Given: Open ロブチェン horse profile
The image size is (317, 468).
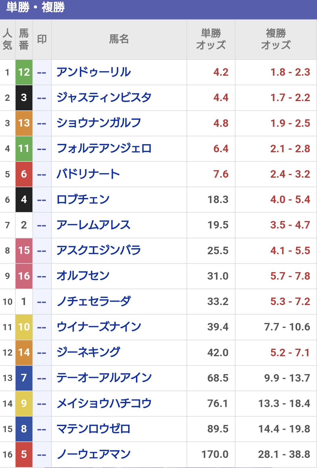Looking at the screenshot, I should 83,199.
